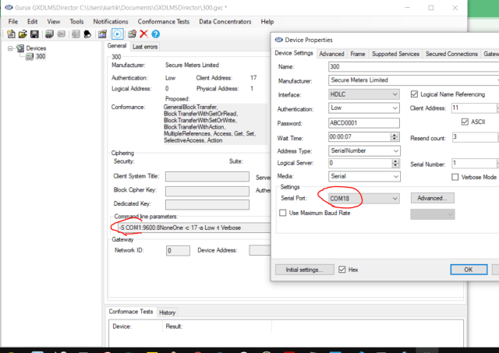Viewport: 499px width, 353px height.
Task: Click the black bell notifications icon
Action: click(87, 34)
